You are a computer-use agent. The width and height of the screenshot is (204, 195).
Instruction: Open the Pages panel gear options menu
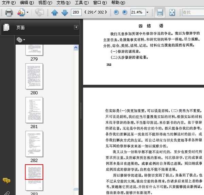tap(20, 40)
